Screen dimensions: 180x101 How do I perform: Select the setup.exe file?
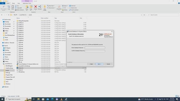21,68
